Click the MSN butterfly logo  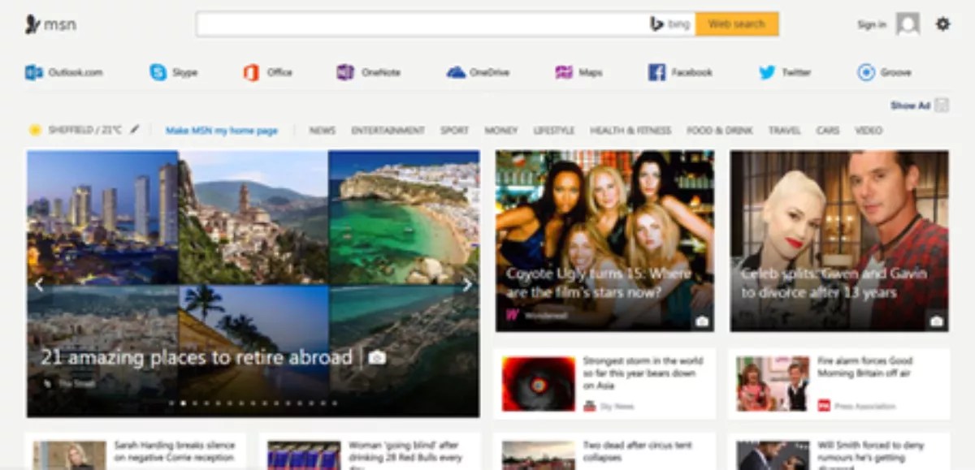pos(32,24)
